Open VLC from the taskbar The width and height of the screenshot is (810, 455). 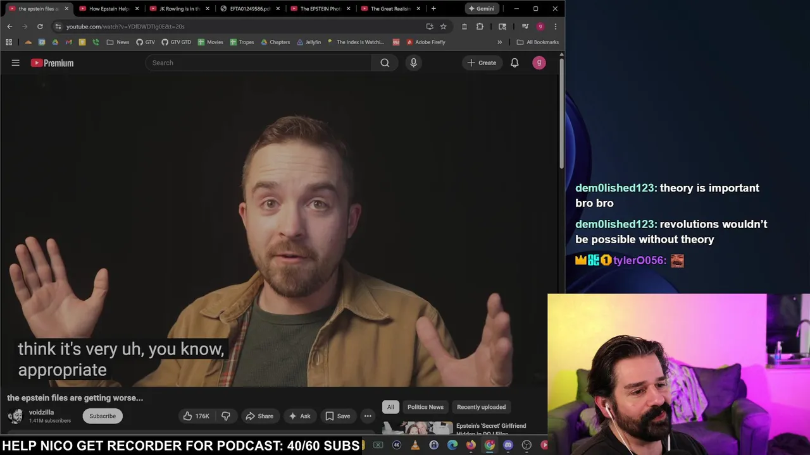click(415, 445)
